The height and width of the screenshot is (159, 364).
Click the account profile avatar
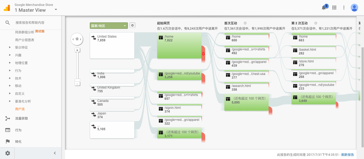[x=354, y=7]
